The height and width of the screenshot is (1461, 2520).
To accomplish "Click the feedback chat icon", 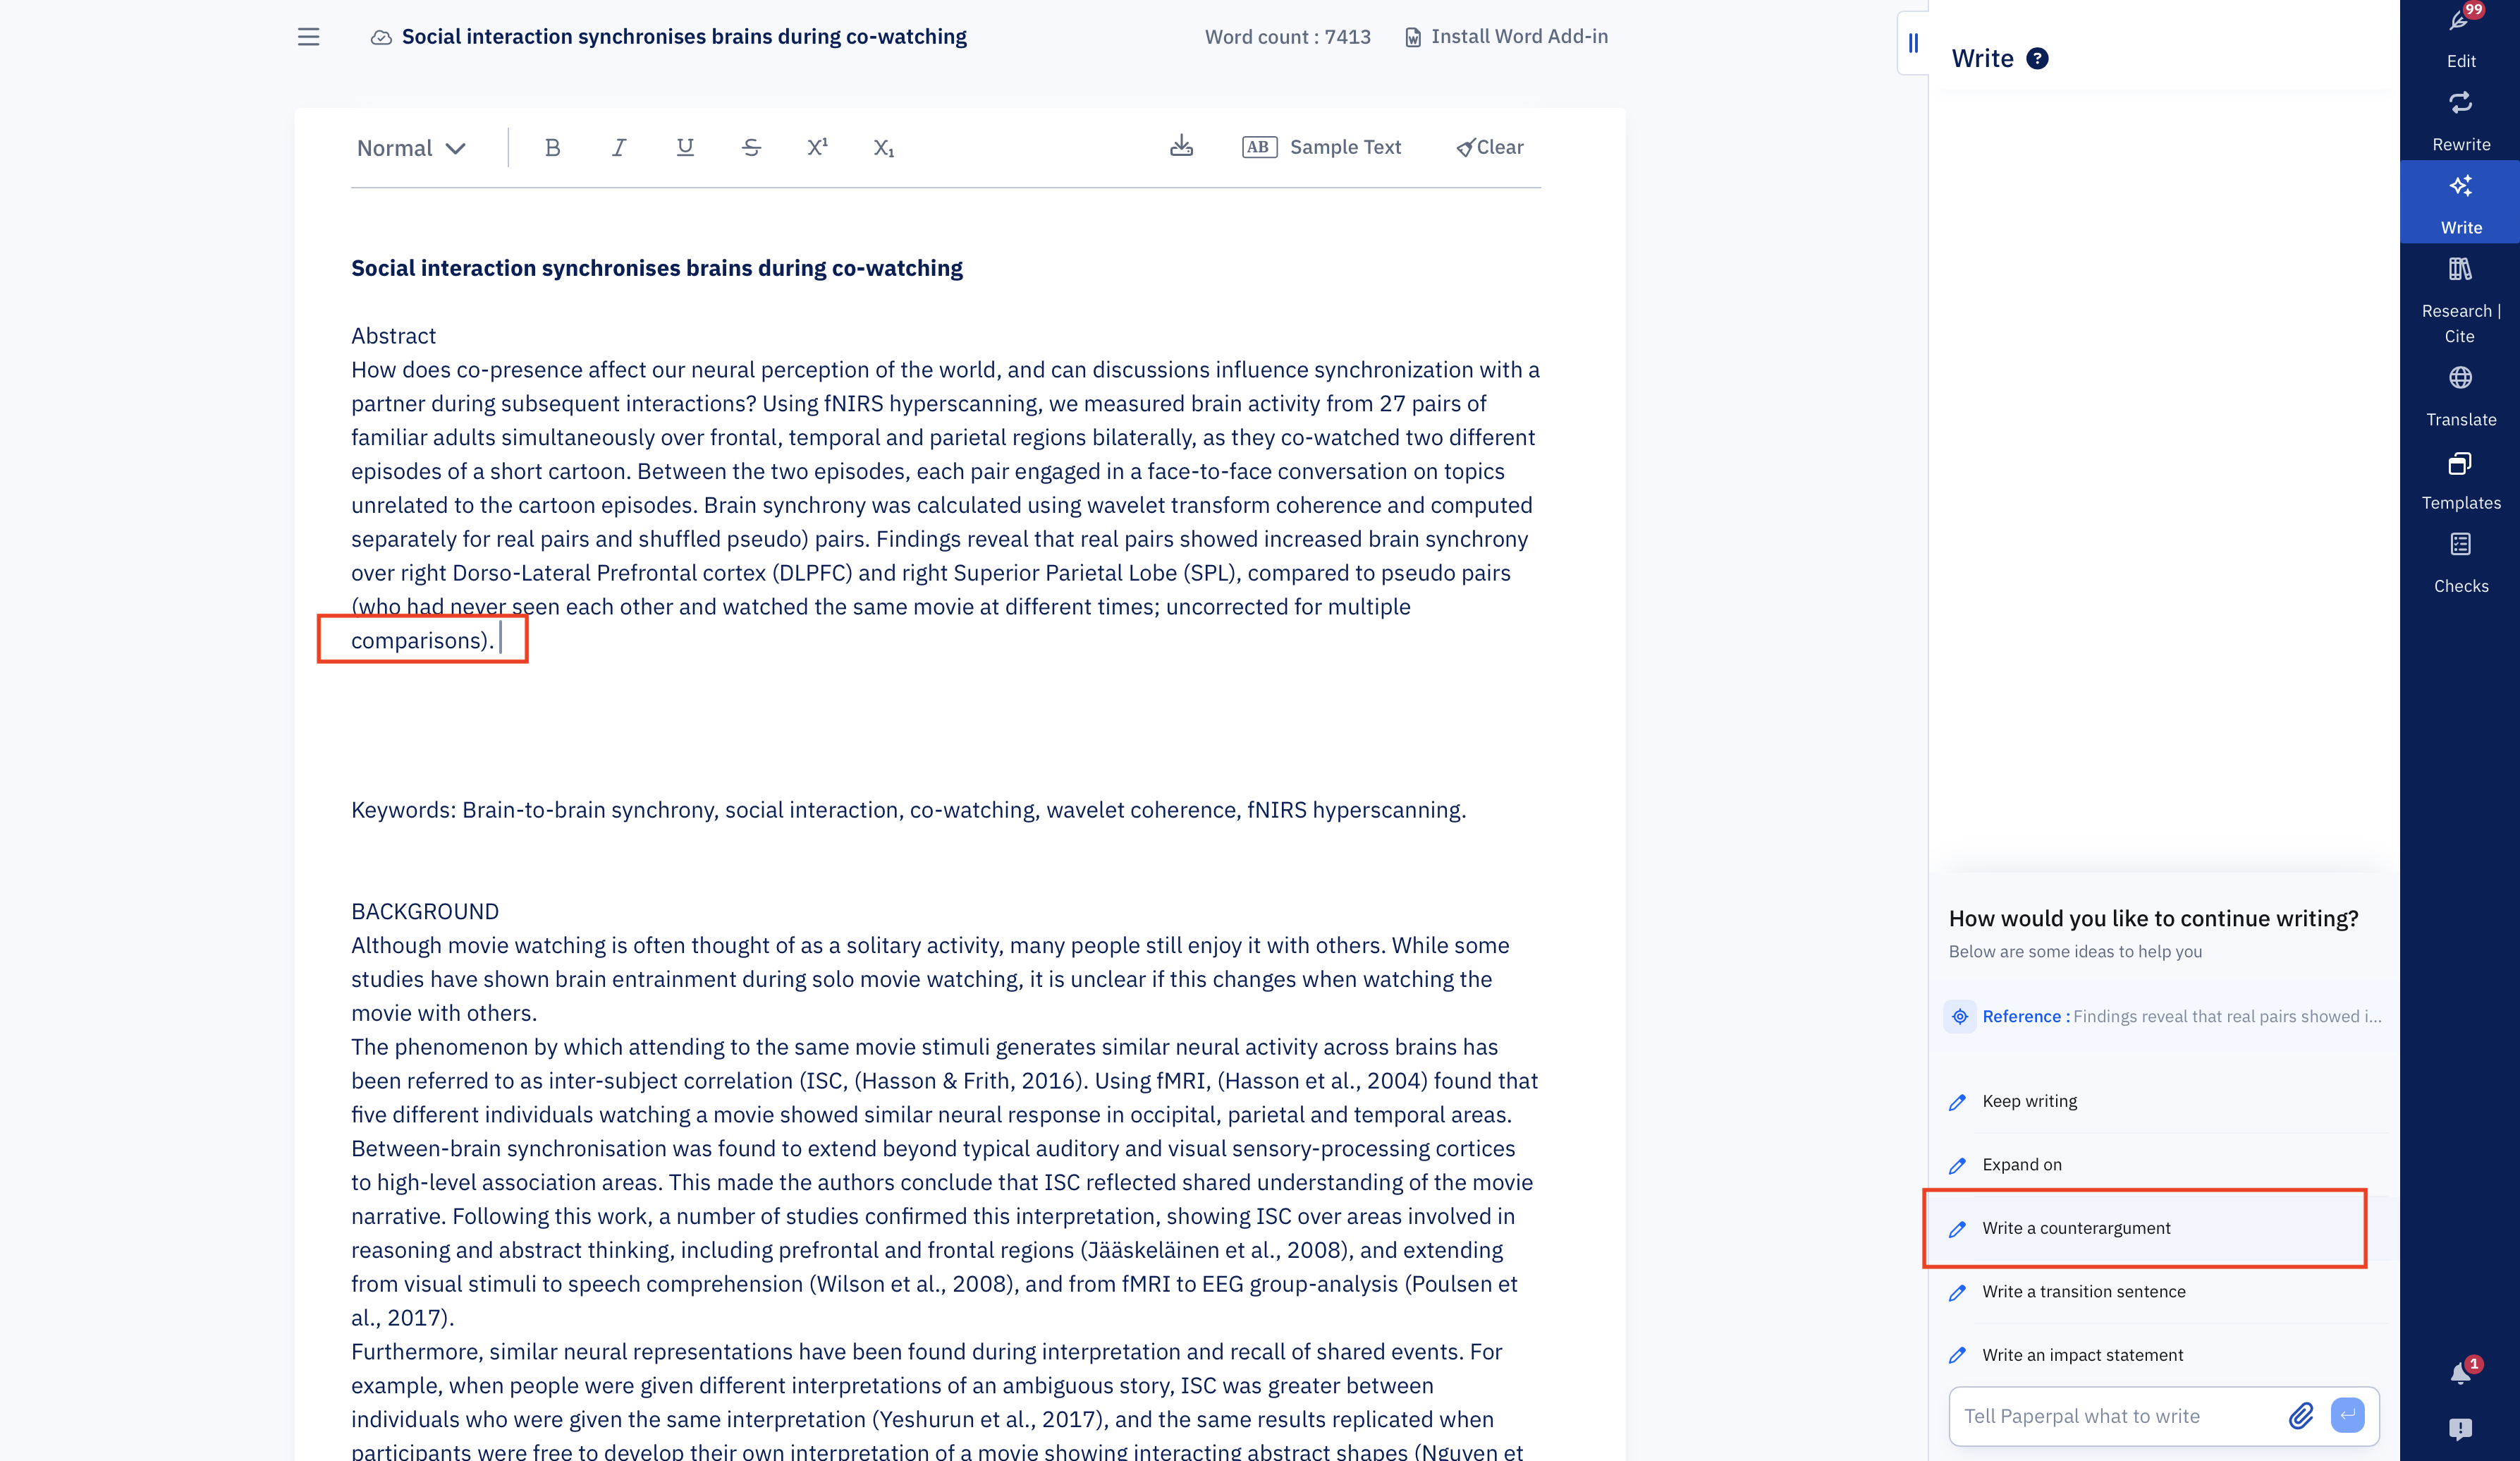I will pos(2460,1429).
